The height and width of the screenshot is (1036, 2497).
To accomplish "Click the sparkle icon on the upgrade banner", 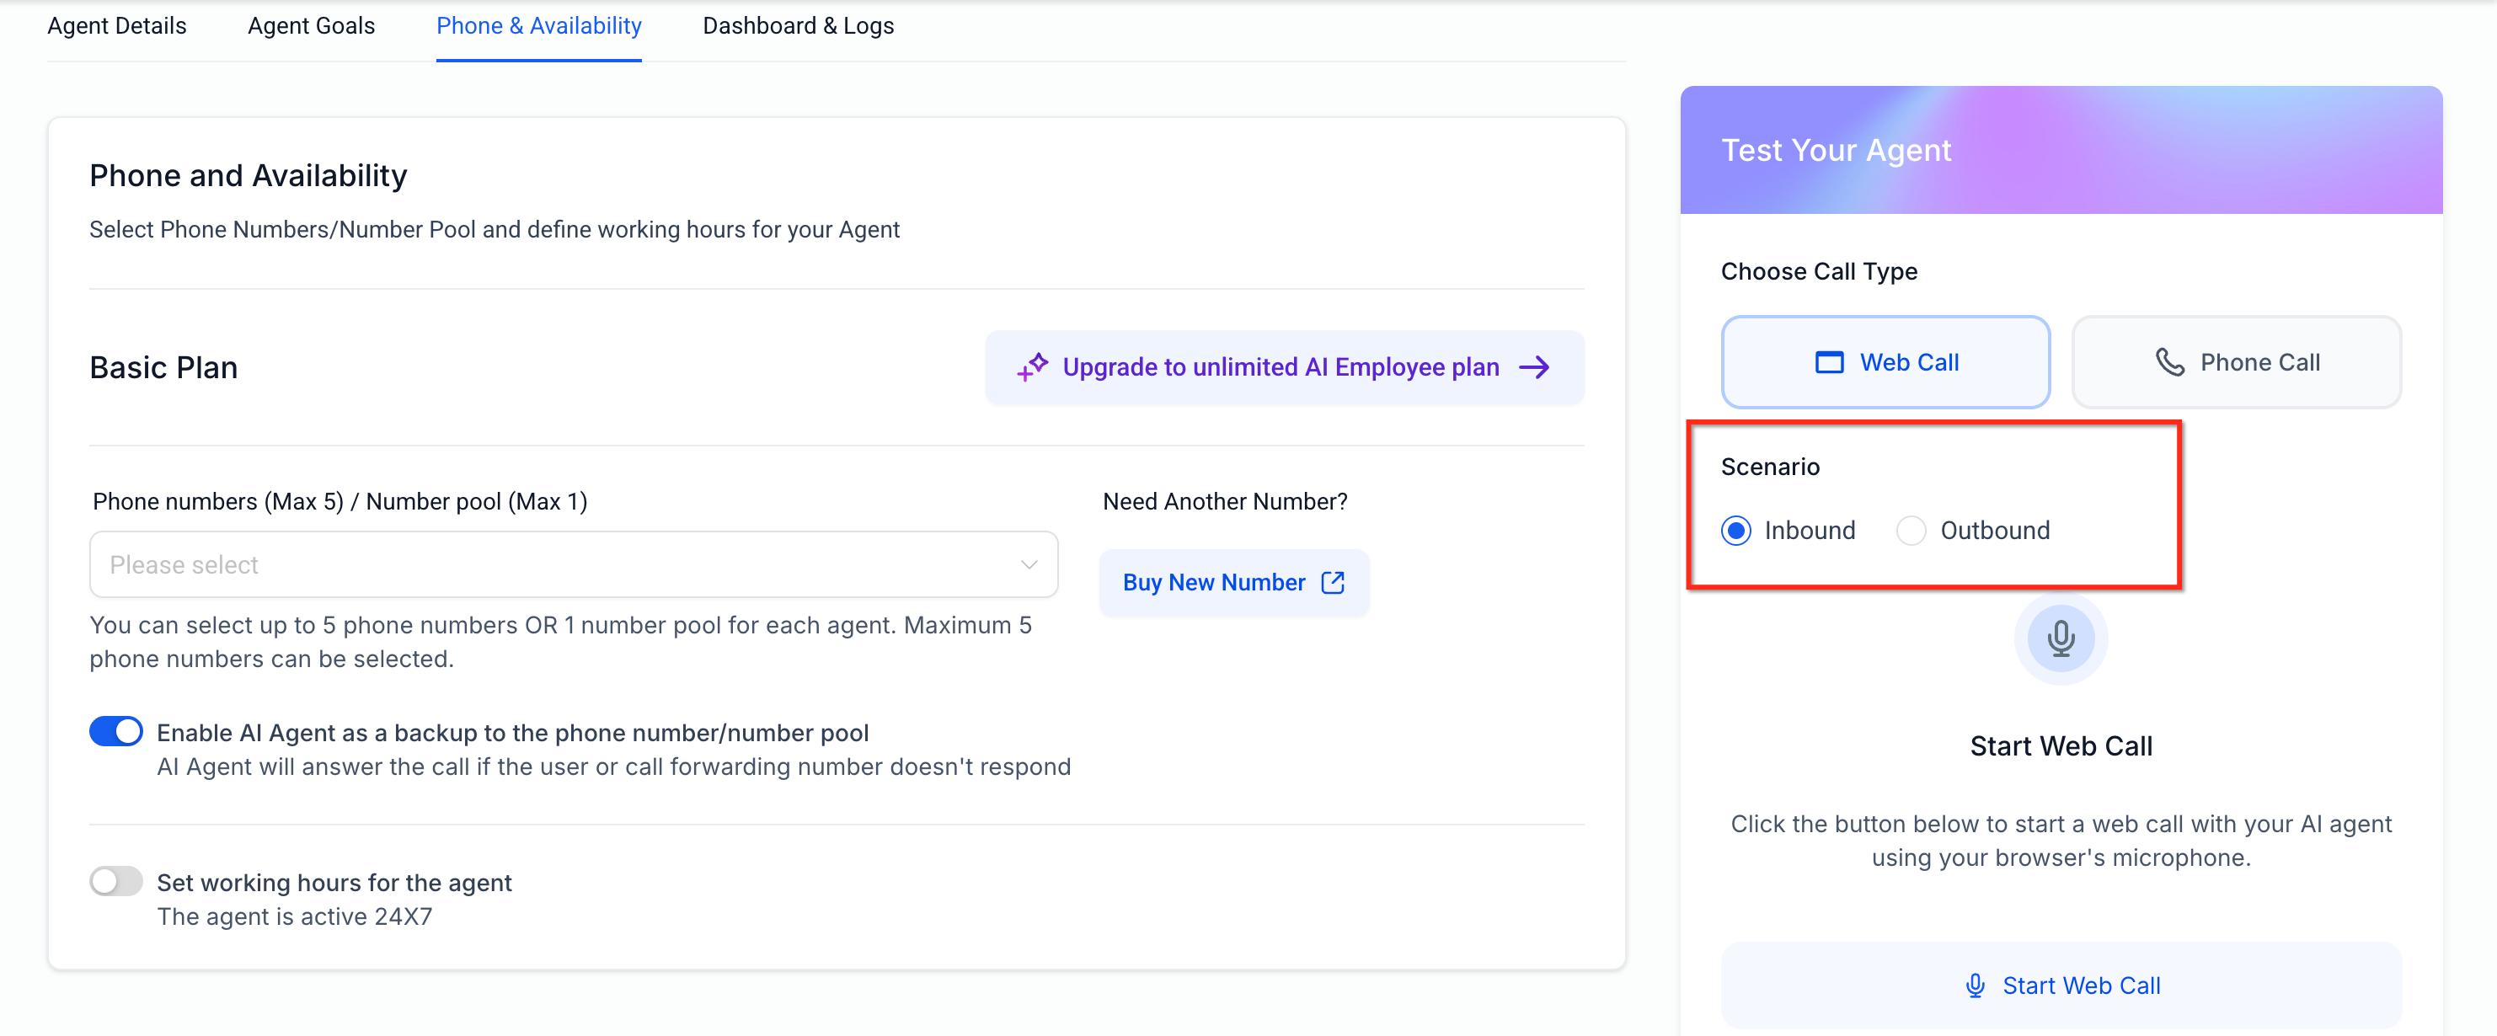I will click(1032, 367).
